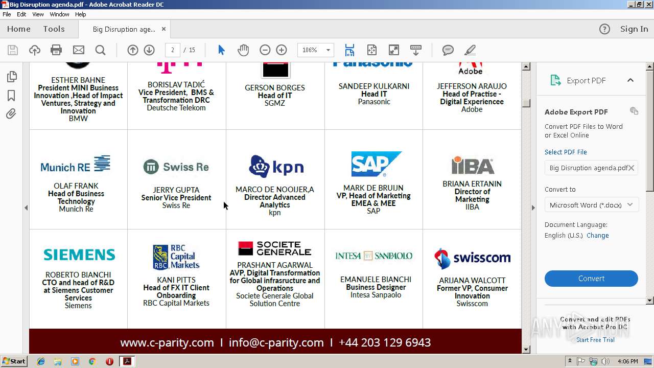This screenshot has width=654, height=368.
Task: Click the page number input field
Action: [x=173, y=50]
